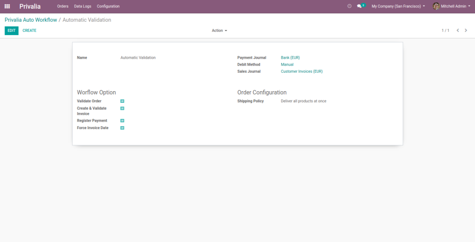The height and width of the screenshot is (242, 475).
Task: Open the Data Logs menu
Action: click(83, 6)
